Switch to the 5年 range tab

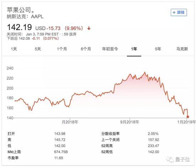[x=158, y=49]
